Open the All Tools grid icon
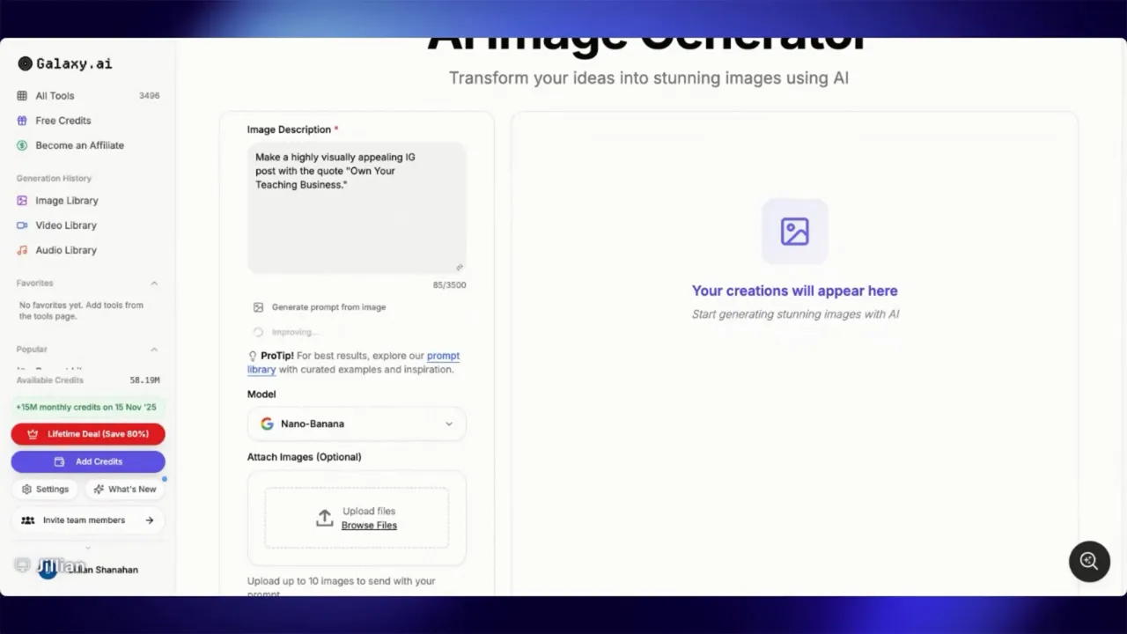 pyautogui.click(x=21, y=95)
